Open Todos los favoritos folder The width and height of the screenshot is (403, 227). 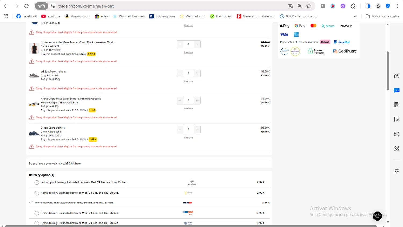[x=383, y=16]
